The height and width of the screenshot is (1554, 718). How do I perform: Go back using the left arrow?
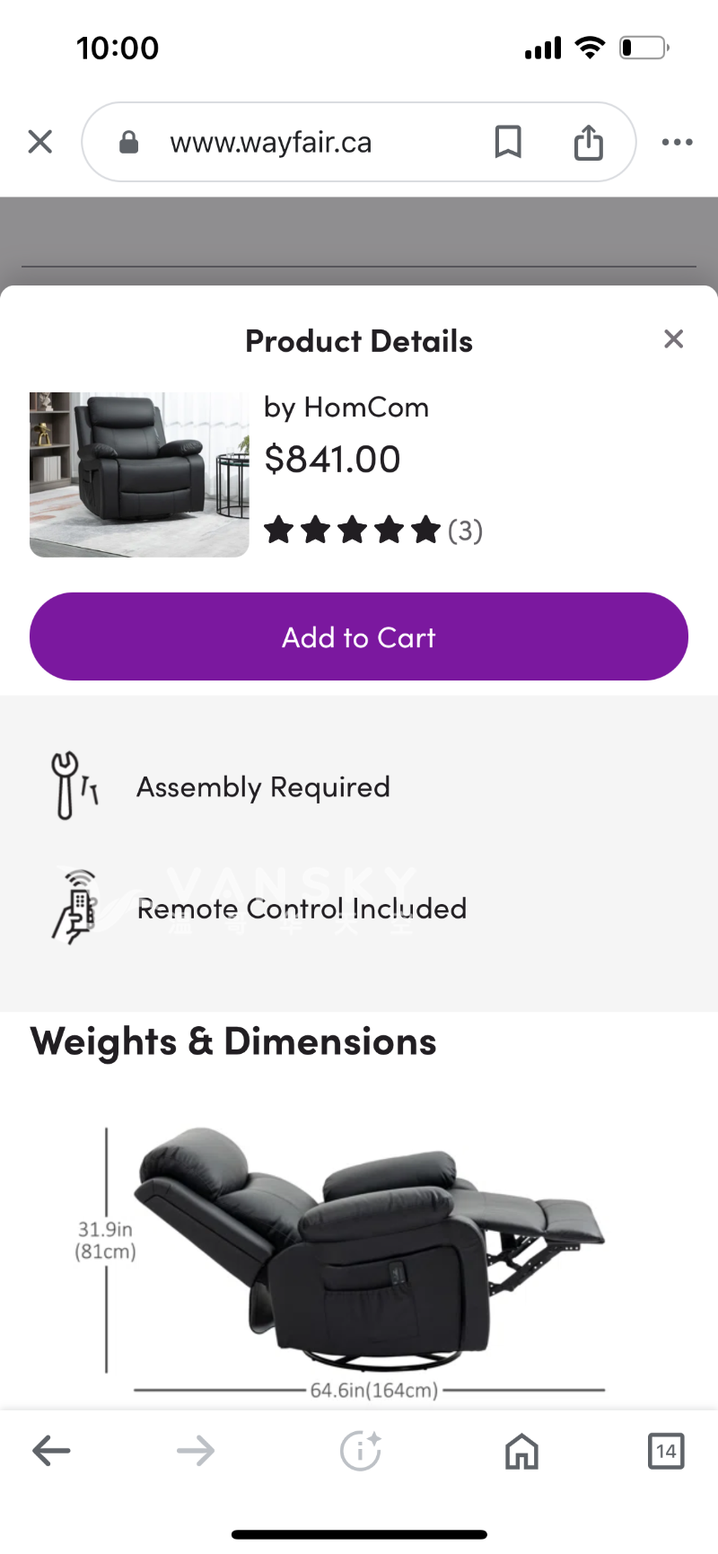(x=51, y=1451)
